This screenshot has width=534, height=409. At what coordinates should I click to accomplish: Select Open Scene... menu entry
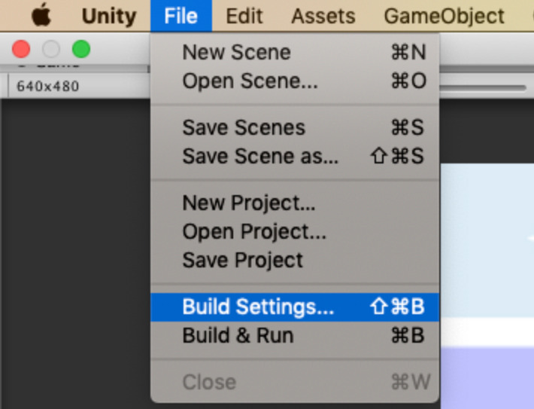250,81
